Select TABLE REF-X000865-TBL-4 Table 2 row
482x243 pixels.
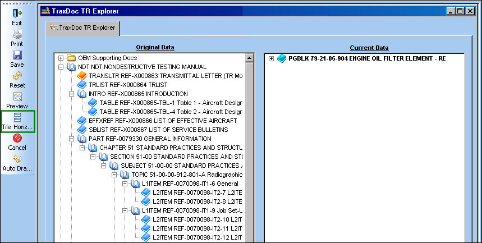tap(171, 112)
